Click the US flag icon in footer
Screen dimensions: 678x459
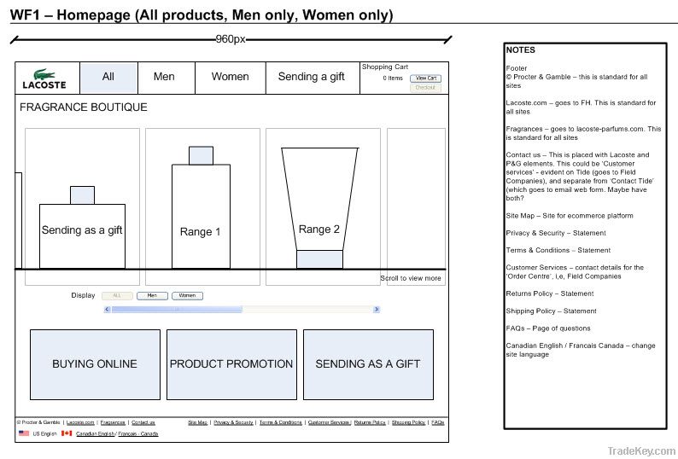click(24, 433)
